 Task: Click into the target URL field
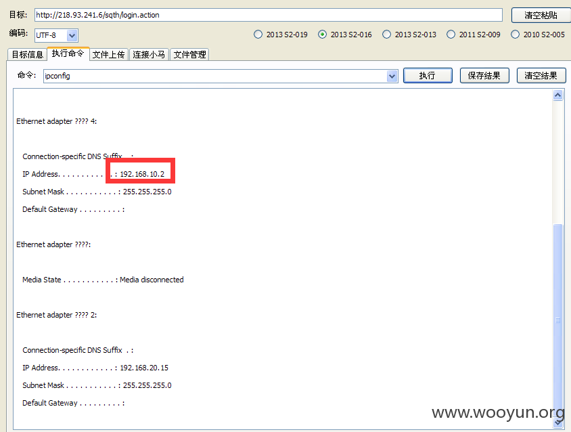point(269,15)
